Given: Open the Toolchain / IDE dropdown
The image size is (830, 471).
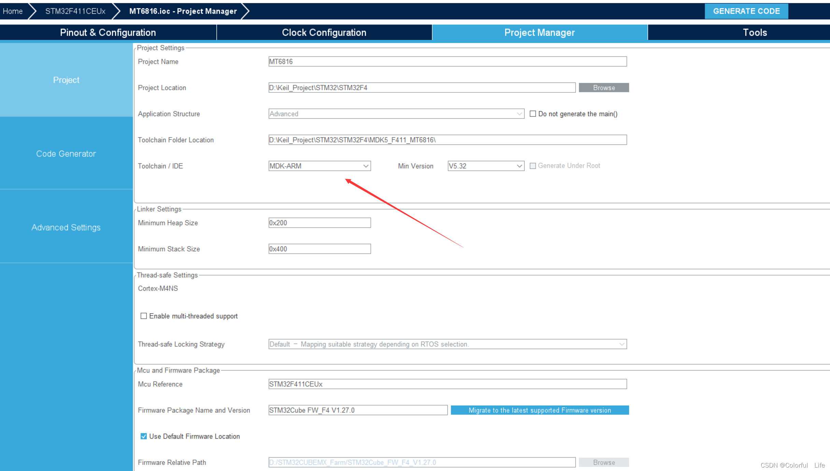Looking at the screenshot, I should 319,166.
